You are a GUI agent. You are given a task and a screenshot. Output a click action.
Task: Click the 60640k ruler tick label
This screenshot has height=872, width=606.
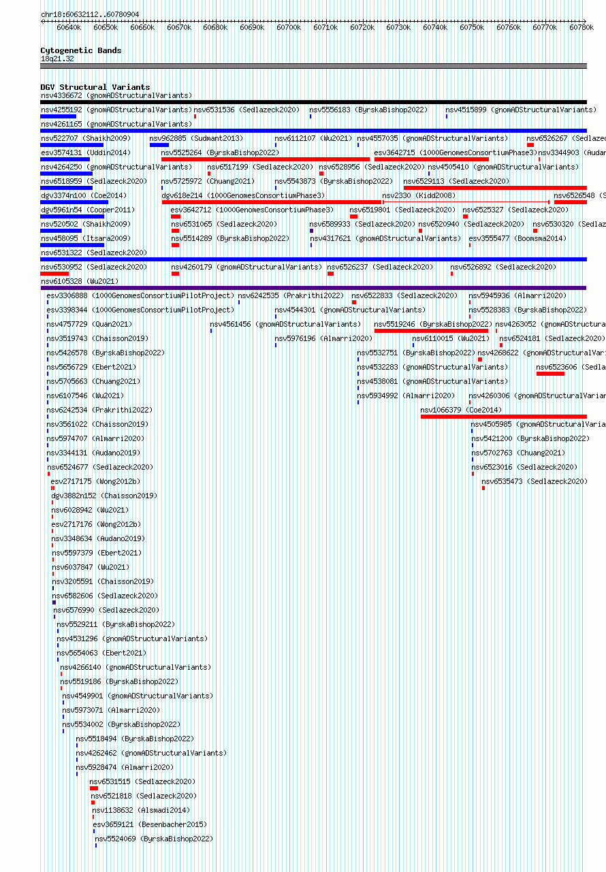point(69,28)
